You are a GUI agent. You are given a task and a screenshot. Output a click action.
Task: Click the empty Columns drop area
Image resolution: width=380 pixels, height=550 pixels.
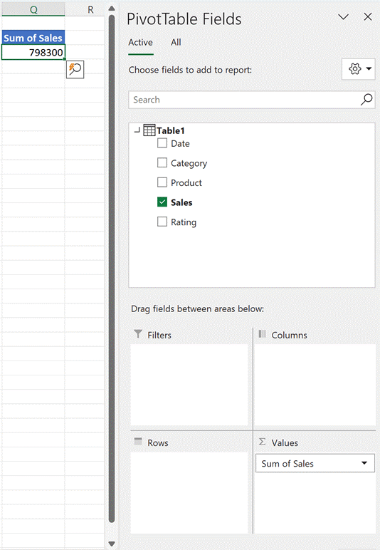coord(315,385)
